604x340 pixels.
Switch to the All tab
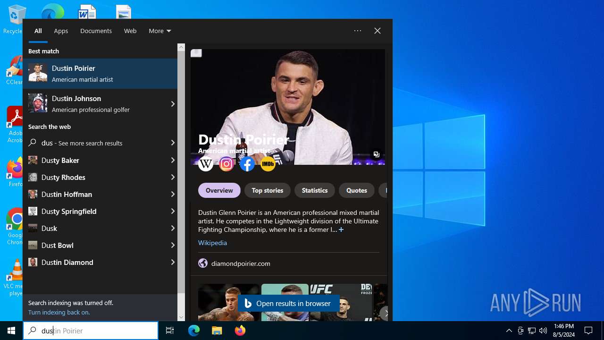(38, 31)
